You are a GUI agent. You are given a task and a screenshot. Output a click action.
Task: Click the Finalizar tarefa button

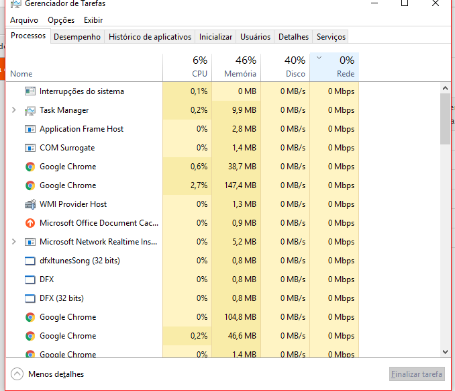pyautogui.click(x=417, y=374)
